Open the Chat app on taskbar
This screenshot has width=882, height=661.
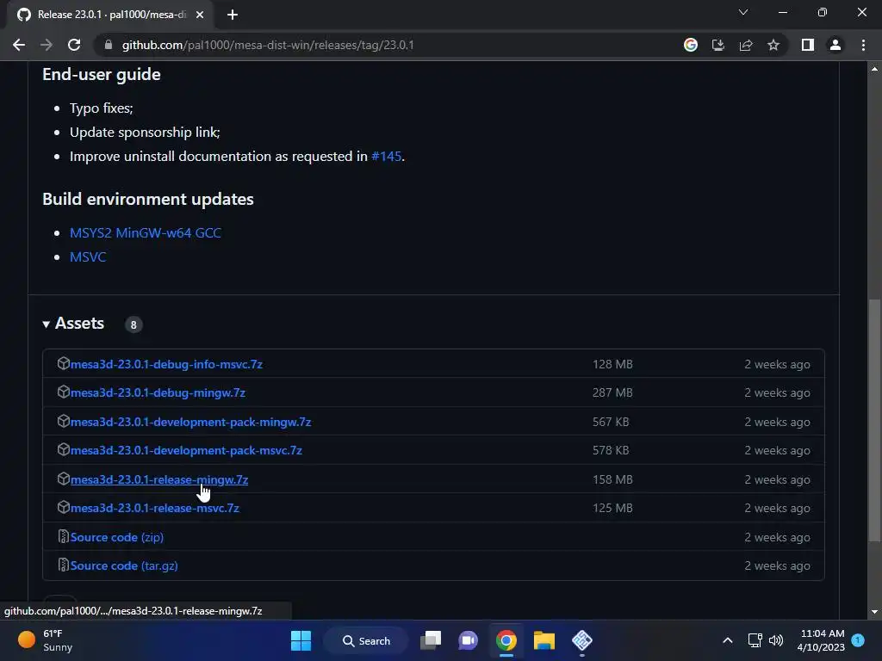(x=468, y=640)
